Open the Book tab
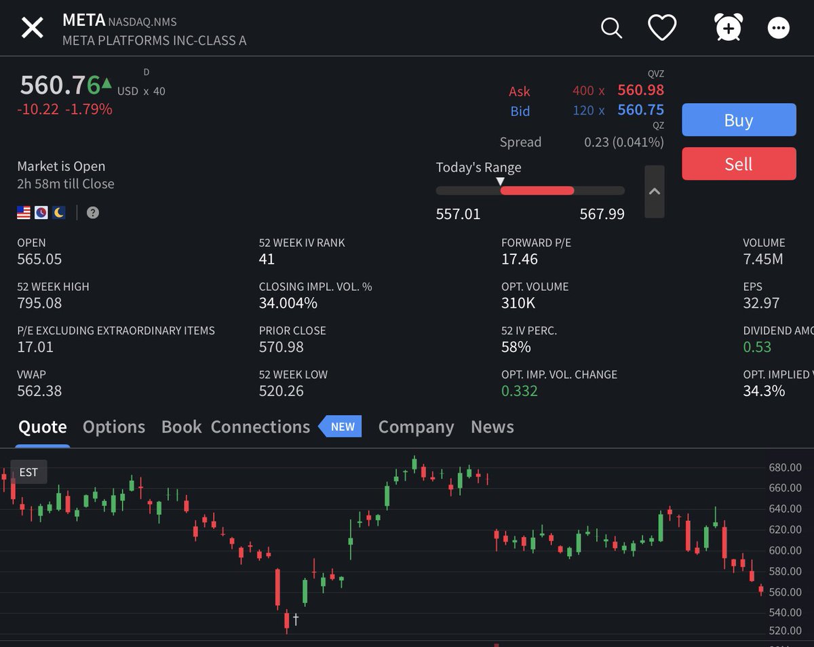 (x=181, y=427)
